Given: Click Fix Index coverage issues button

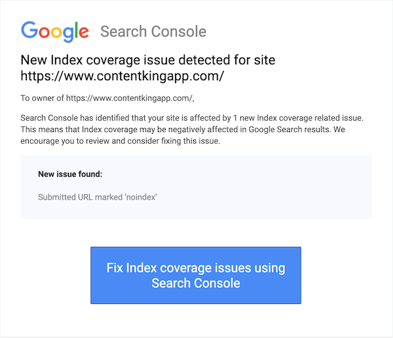Looking at the screenshot, I should click(x=196, y=275).
